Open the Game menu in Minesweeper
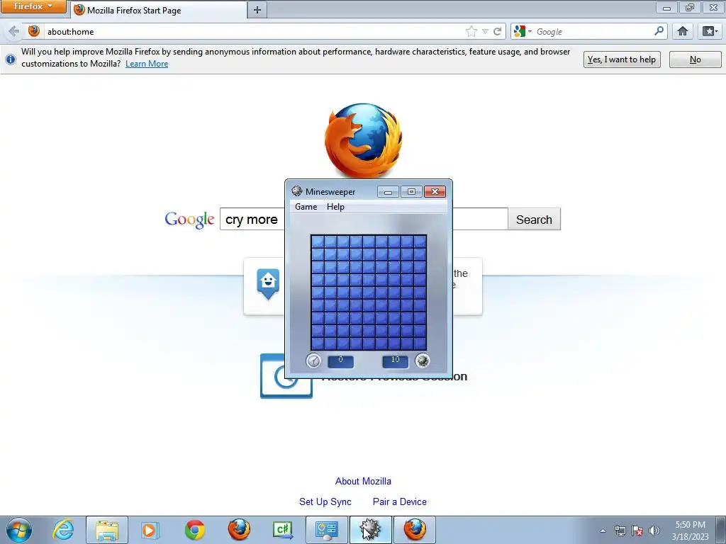 tap(306, 207)
